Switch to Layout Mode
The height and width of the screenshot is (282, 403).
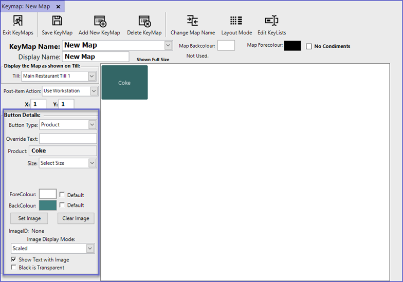pos(236,21)
